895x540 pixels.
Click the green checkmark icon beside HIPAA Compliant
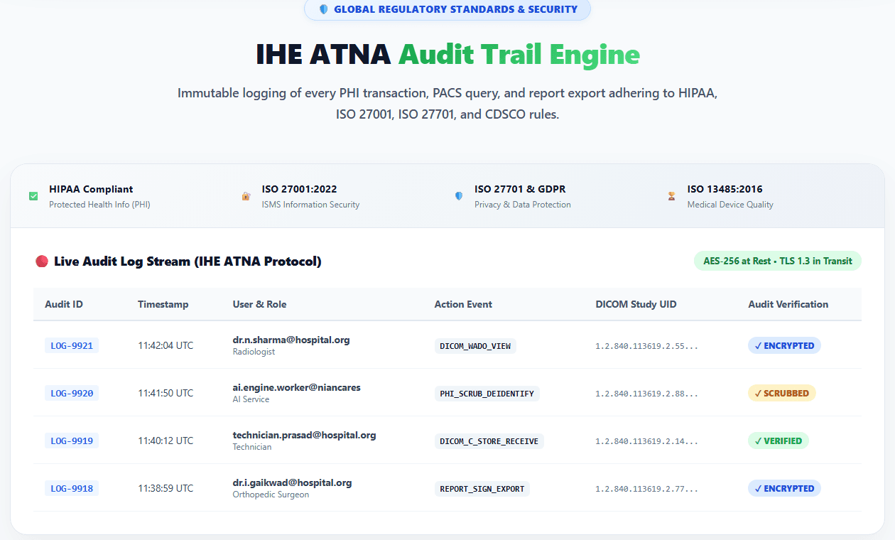tap(33, 196)
